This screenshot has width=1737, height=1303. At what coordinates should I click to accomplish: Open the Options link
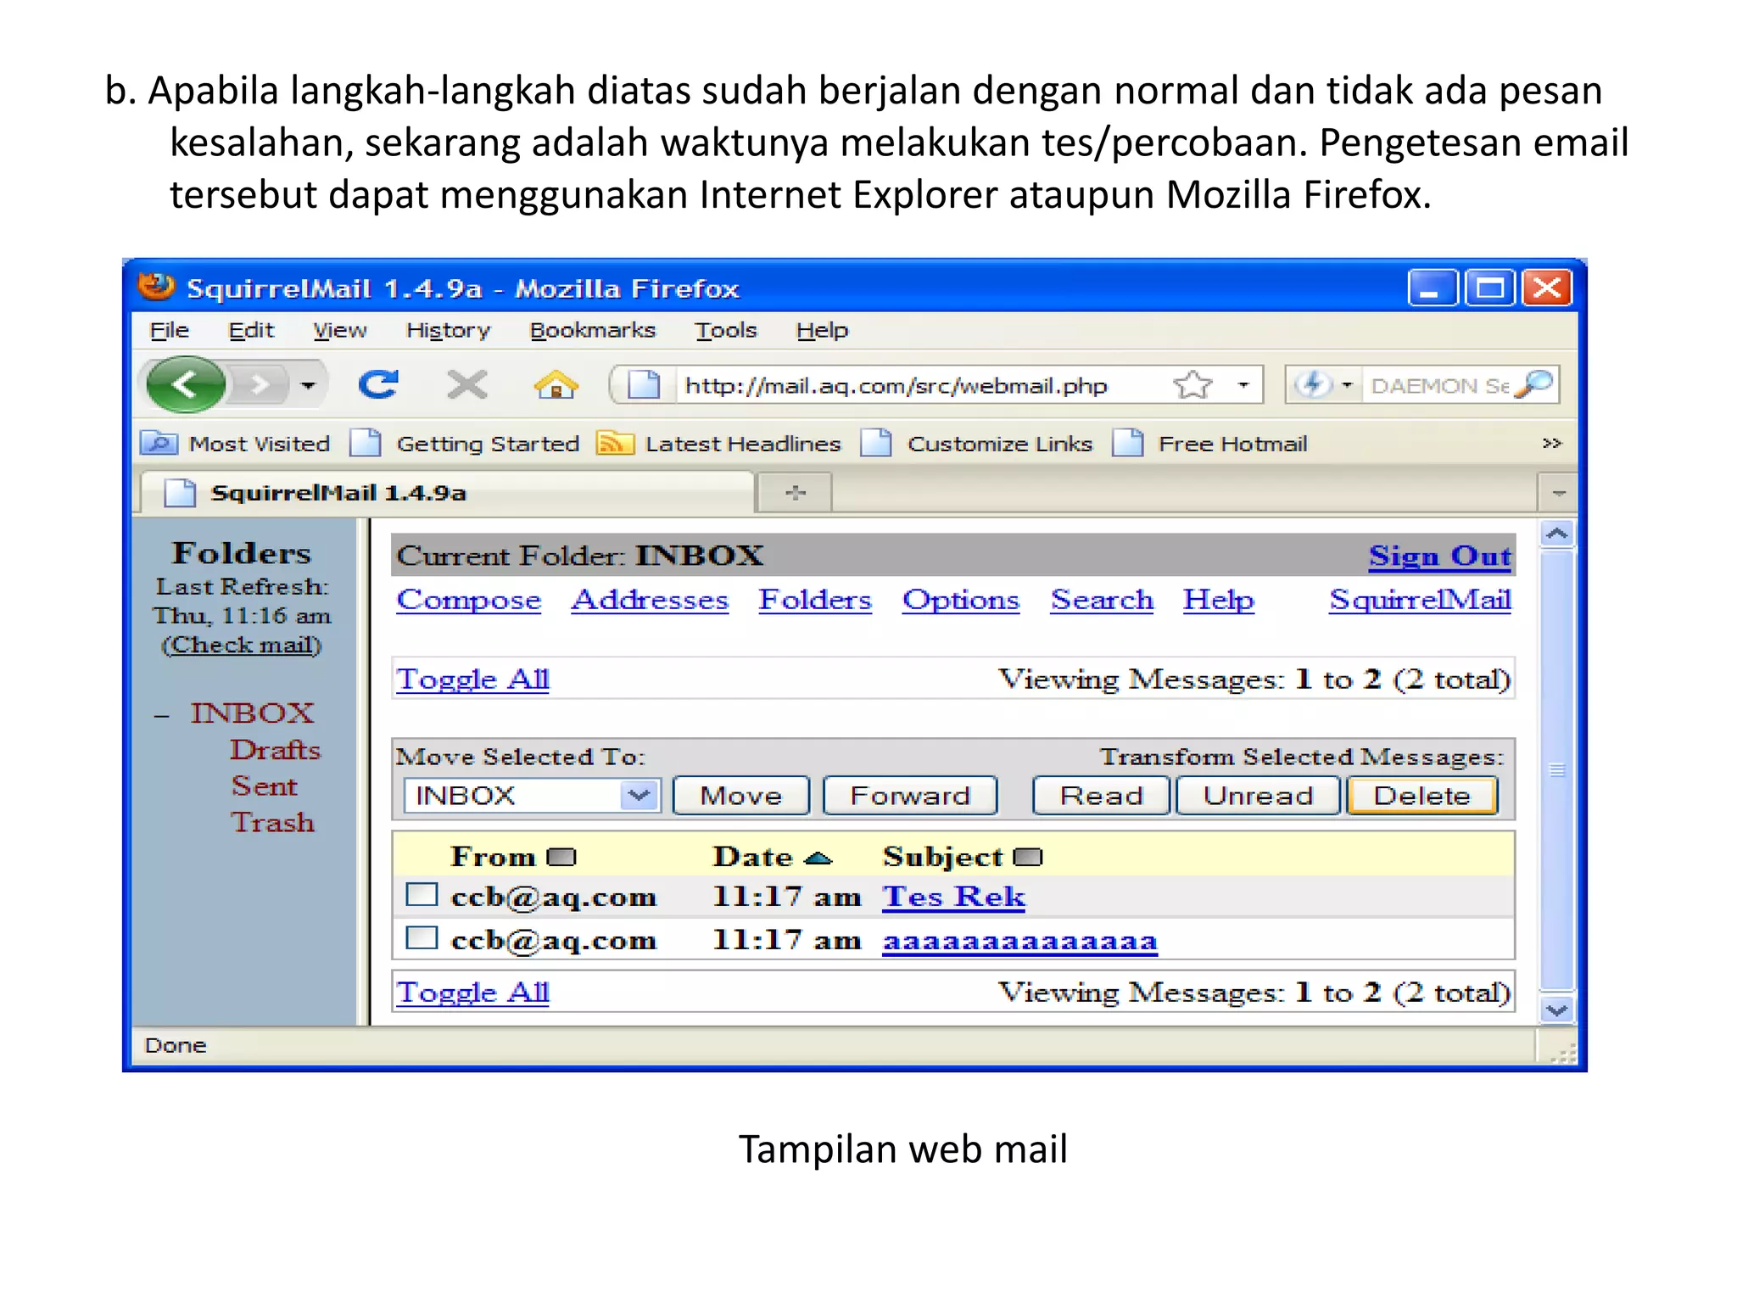(961, 600)
